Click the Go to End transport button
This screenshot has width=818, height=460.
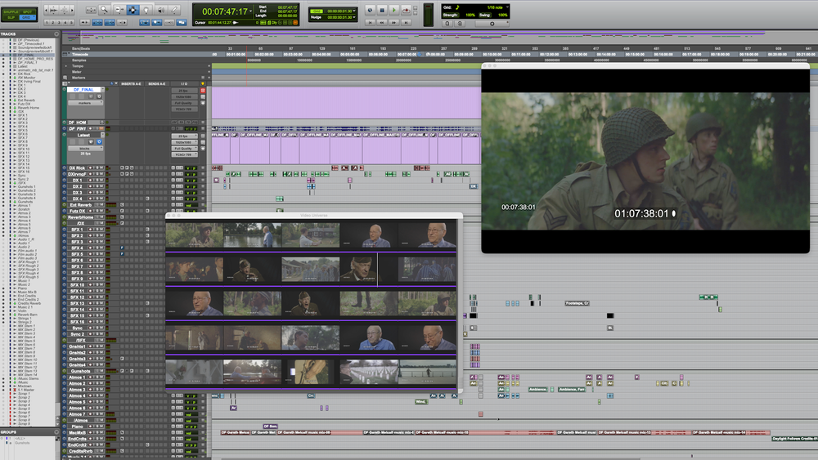(x=406, y=22)
